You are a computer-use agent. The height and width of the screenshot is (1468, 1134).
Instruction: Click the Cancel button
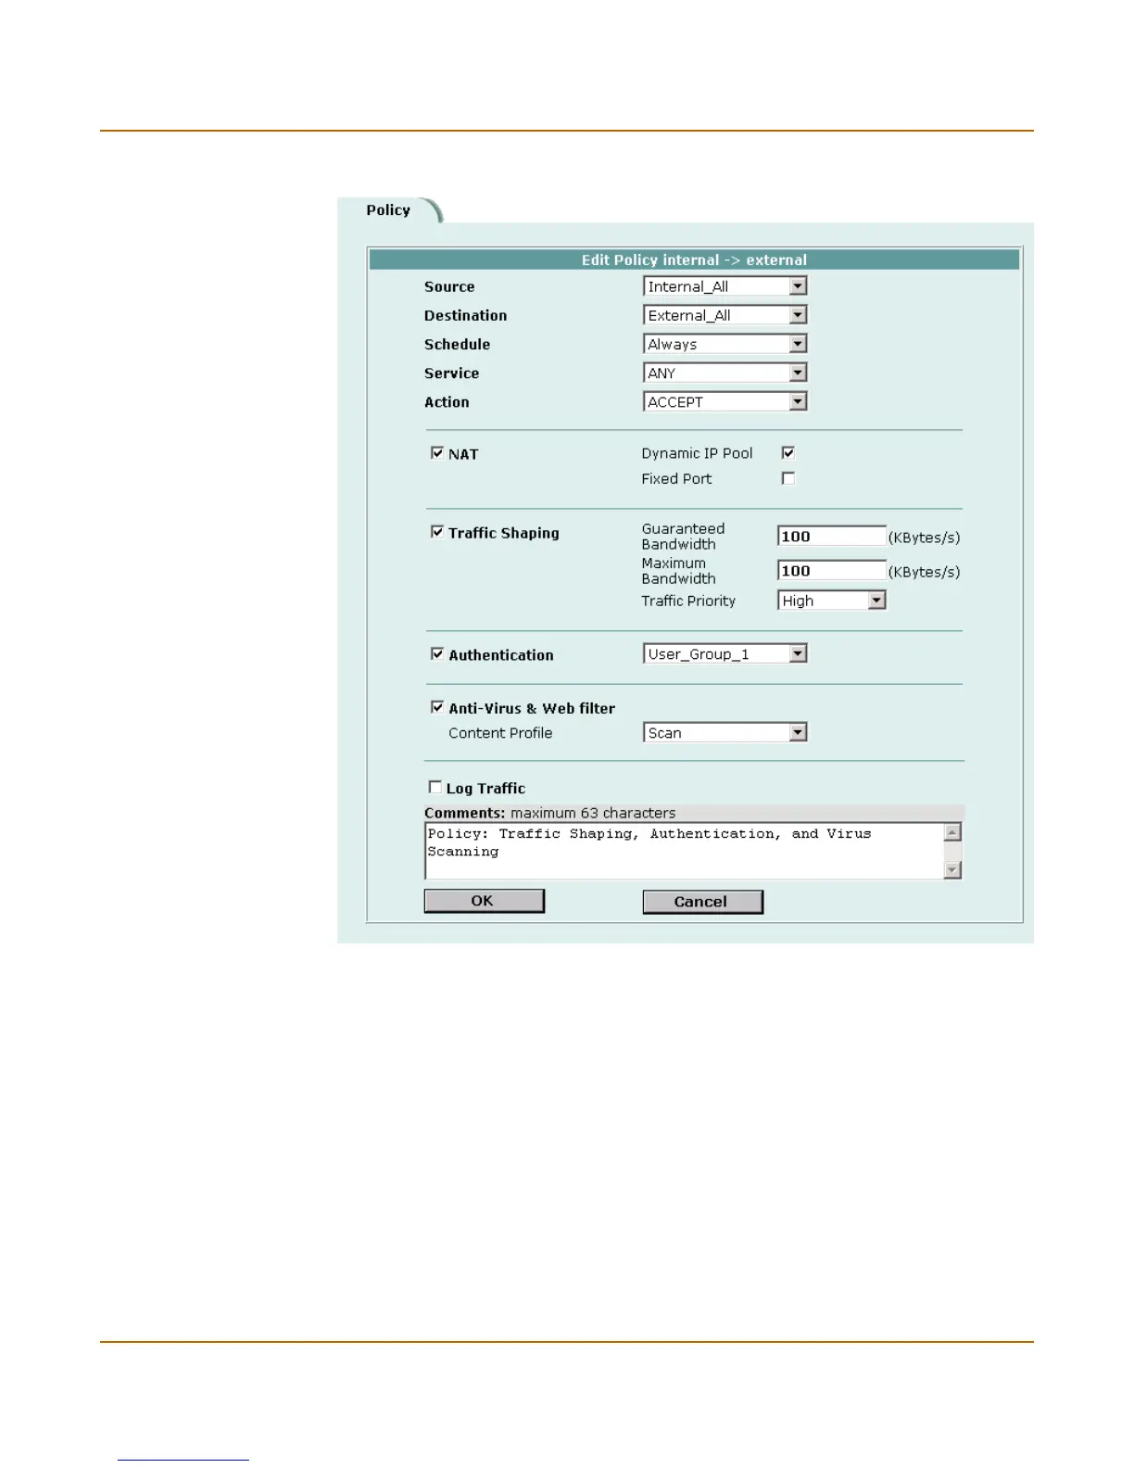click(x=702, y=902)
